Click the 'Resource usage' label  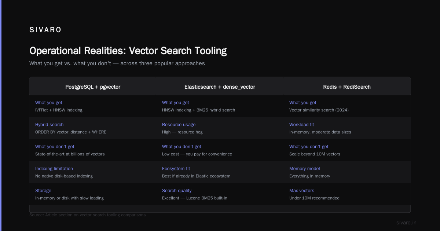[179, 125]
